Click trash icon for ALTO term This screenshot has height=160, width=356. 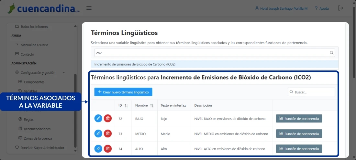108,148
